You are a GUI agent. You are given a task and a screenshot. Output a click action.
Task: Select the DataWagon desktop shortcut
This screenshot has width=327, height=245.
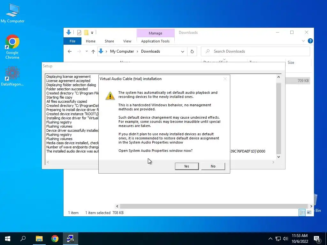(x=12, y=76)
